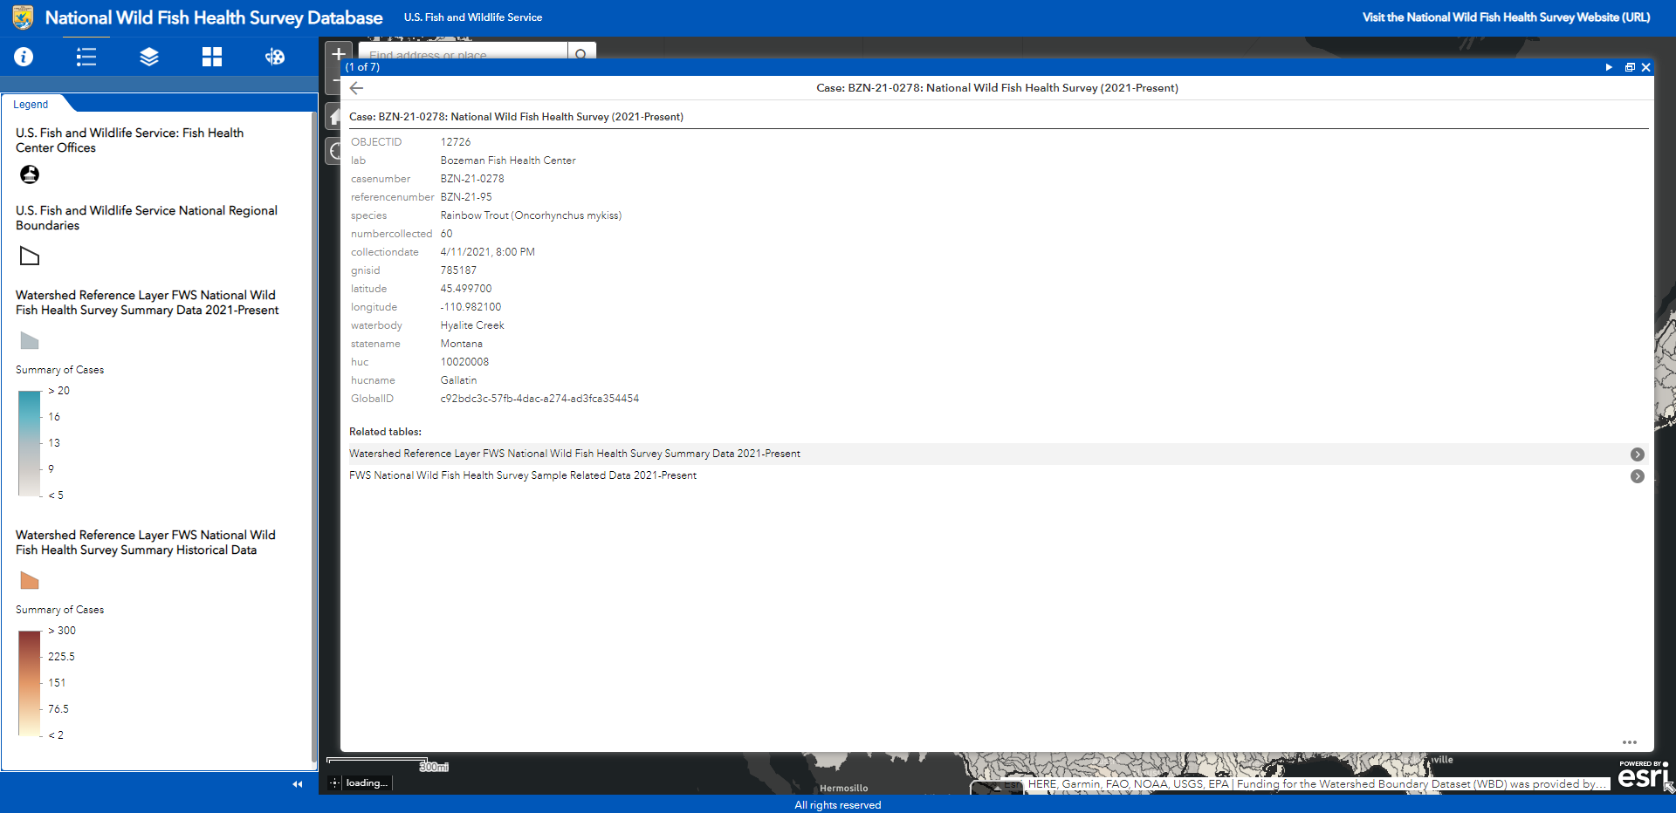Expand Watershed Reference Layer related table
The width and height of the screenshot is (1676, 813).
coord(1637,454)
